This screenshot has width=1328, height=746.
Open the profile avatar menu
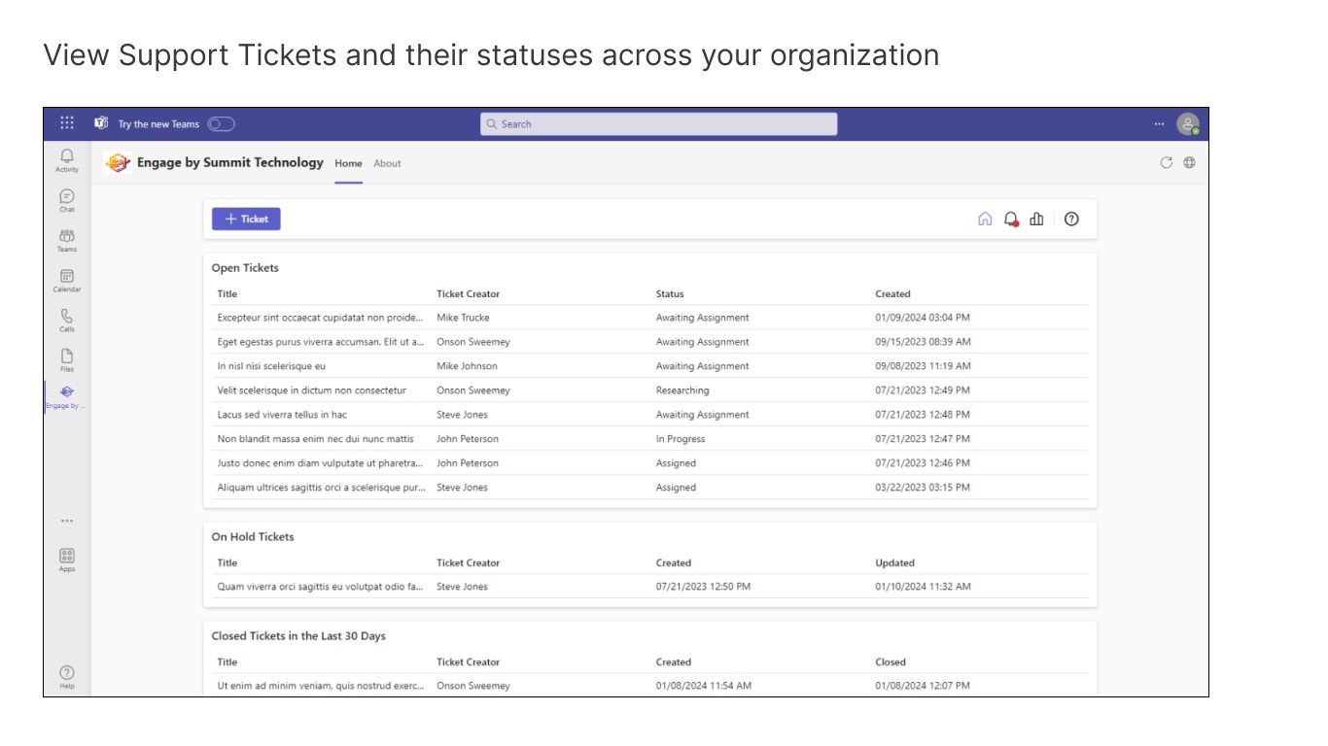pyautogui.click(x=1187, y=124)
